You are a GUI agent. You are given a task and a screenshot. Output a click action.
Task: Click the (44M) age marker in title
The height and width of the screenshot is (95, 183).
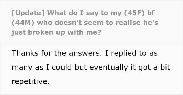[x=23, y=23]
